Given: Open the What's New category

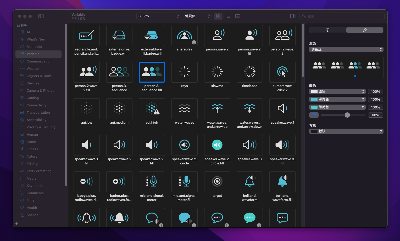Looking at the screenshot, I should coord(38,39).
